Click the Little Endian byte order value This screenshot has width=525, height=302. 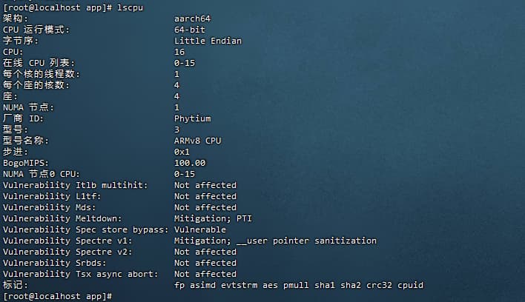pos(208,41)
